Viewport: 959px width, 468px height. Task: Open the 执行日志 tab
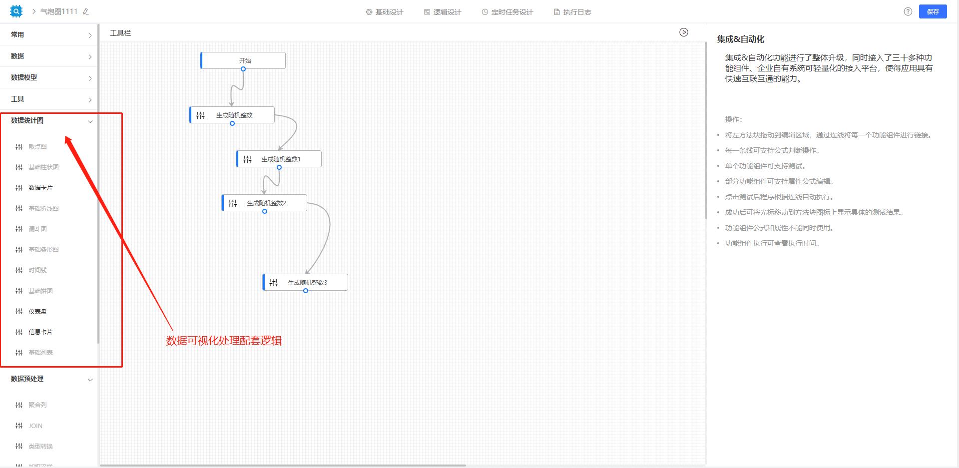(572, 12)
